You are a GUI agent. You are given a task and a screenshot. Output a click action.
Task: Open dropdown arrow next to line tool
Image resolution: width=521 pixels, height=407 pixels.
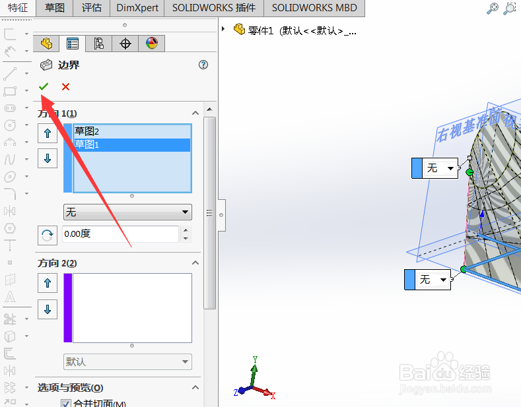point(26,74)
